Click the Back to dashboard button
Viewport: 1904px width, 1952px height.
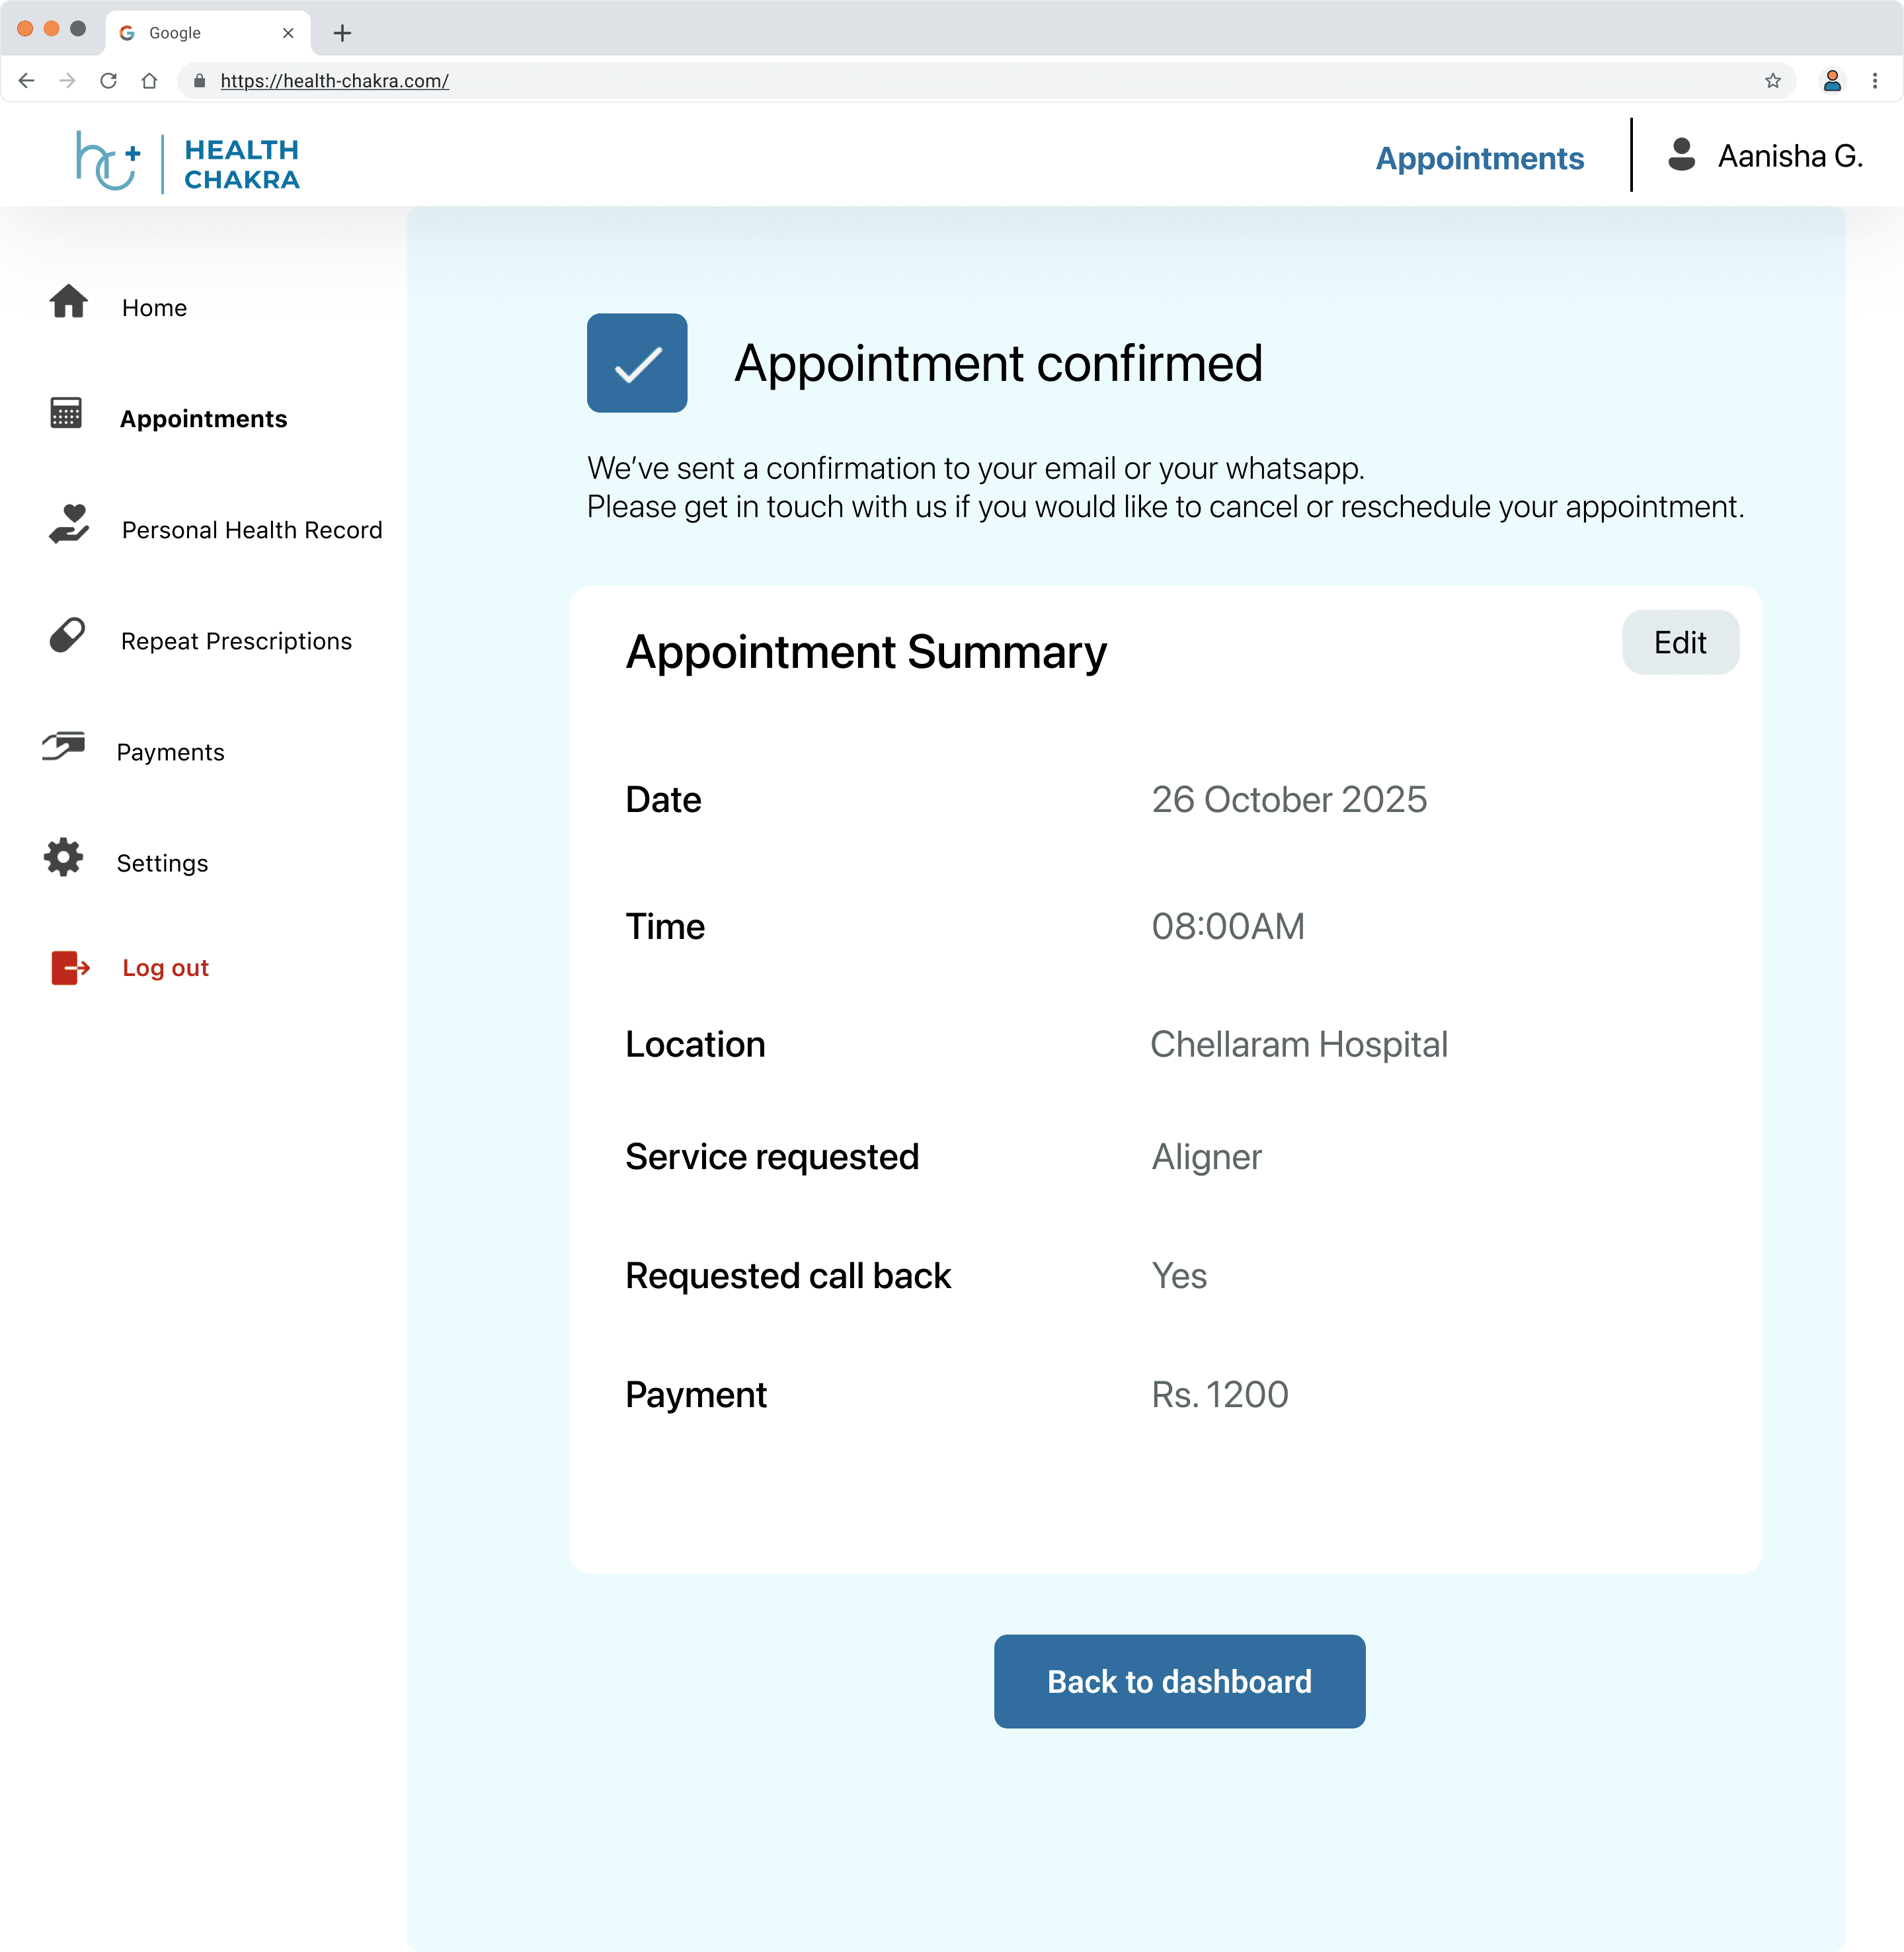(x=1179, y=1681)
